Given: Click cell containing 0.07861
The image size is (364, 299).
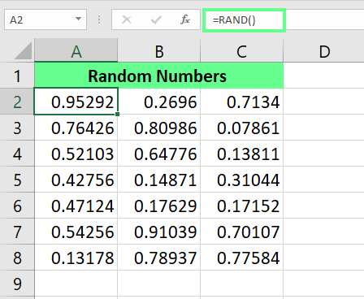Looking at the screenshot, I should [241, 128].
